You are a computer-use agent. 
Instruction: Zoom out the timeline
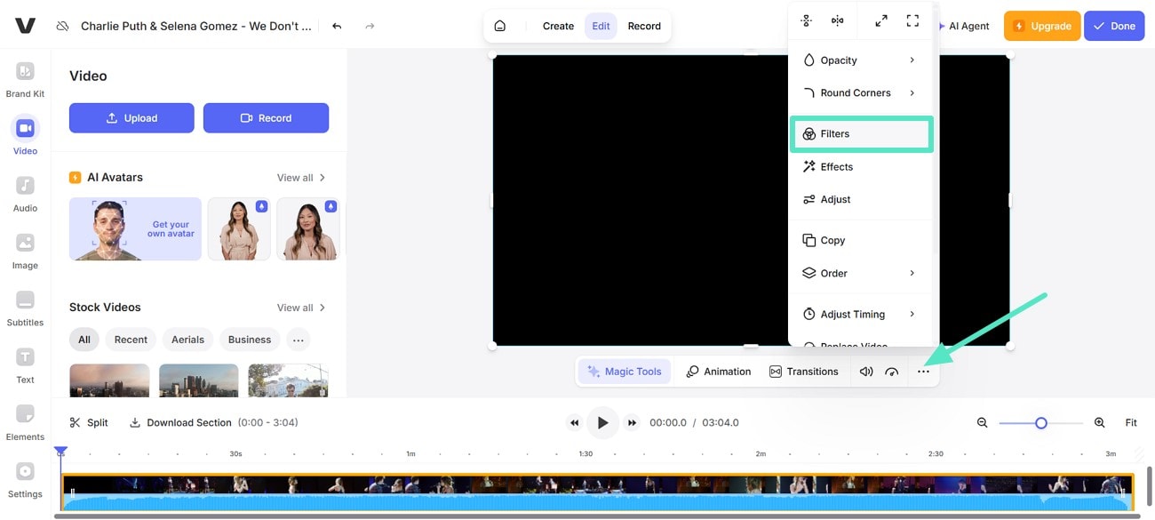pos(982,423)
